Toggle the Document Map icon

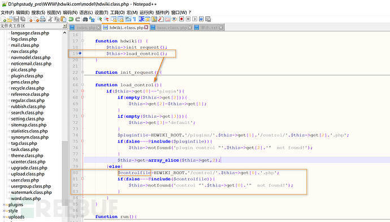[154, 19]
